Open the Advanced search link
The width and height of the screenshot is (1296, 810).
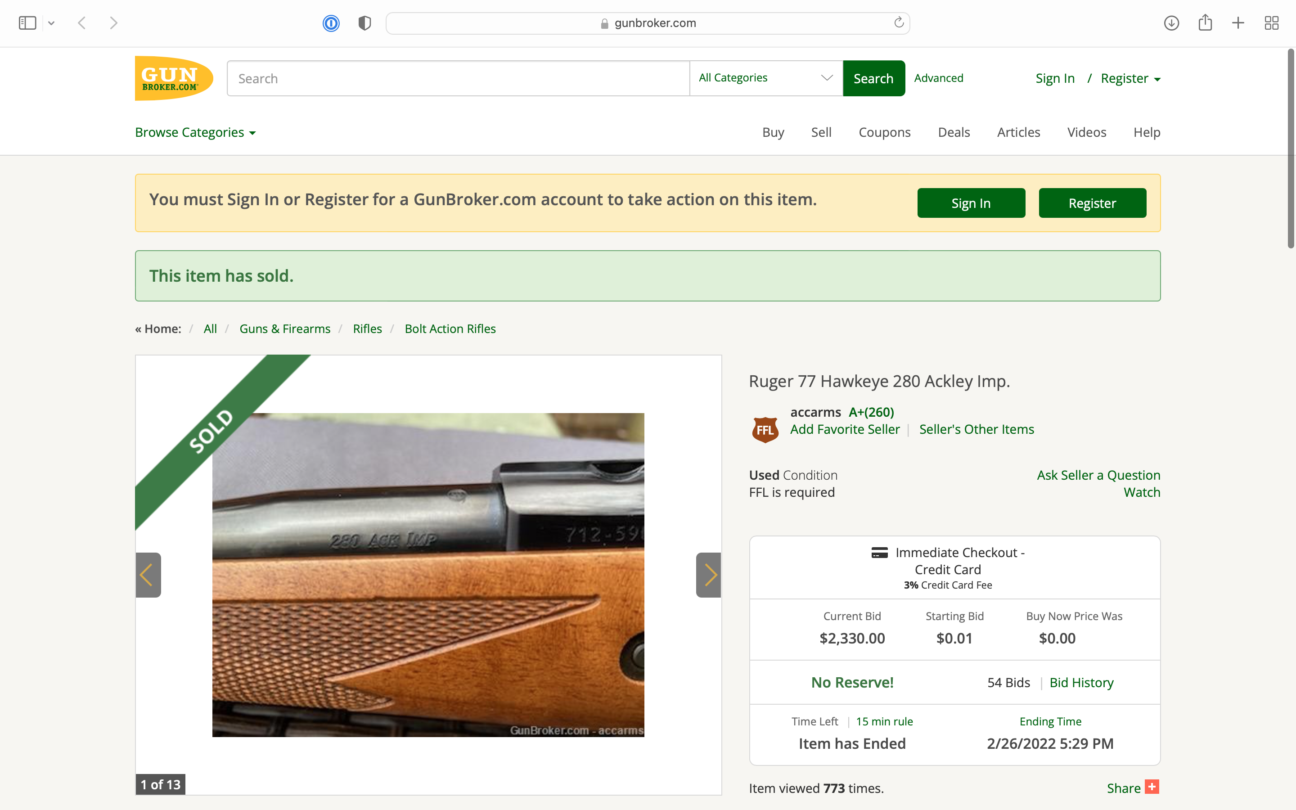pyautogui.click(x=938, y=78)
